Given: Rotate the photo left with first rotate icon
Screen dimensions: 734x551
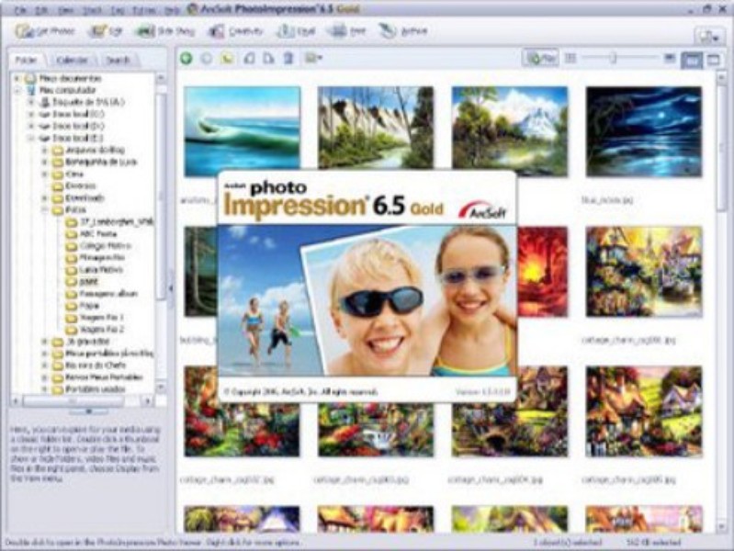Looking at the screenshot, I should [249, 59].
